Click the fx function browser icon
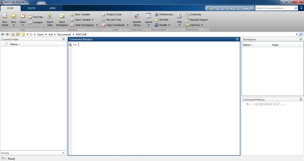 (x=70, y=45)
